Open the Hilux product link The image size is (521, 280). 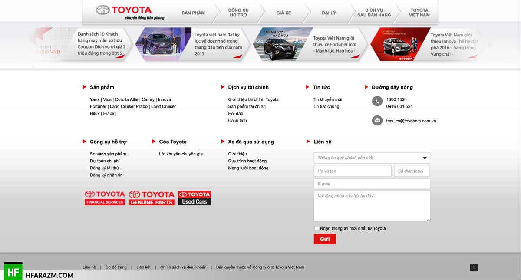95,113
